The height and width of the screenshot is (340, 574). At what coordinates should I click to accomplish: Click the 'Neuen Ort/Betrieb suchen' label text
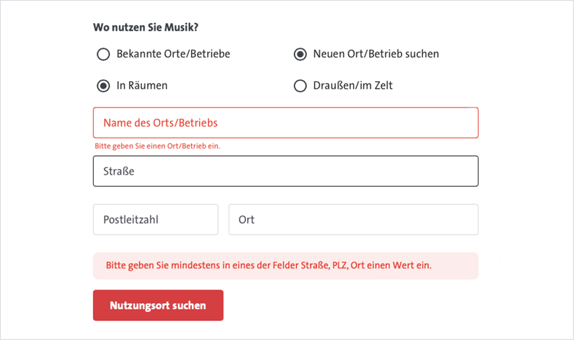tap(376, 54)
